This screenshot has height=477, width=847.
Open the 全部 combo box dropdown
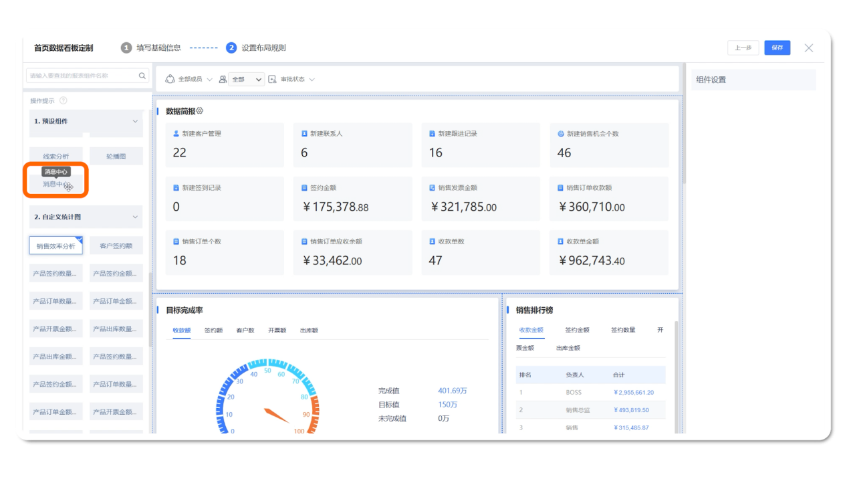246,79
